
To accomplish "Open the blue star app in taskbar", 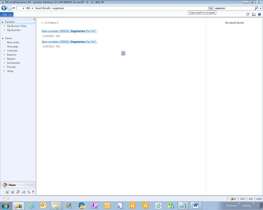I will (x=82, y=206).
